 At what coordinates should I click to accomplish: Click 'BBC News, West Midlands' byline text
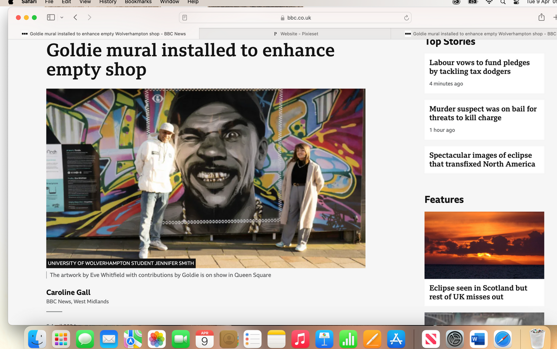pyautogui.click(x=78, y=301)
